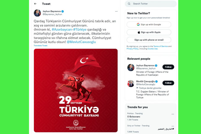This screenshot has height=134, width=201.
Task: Choose Sign up with phone or email
Action: (x=149, y=40)
